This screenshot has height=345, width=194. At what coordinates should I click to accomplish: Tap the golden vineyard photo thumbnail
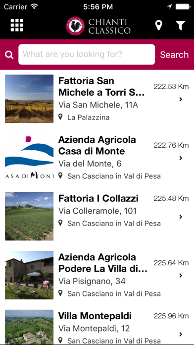point(29,99)
